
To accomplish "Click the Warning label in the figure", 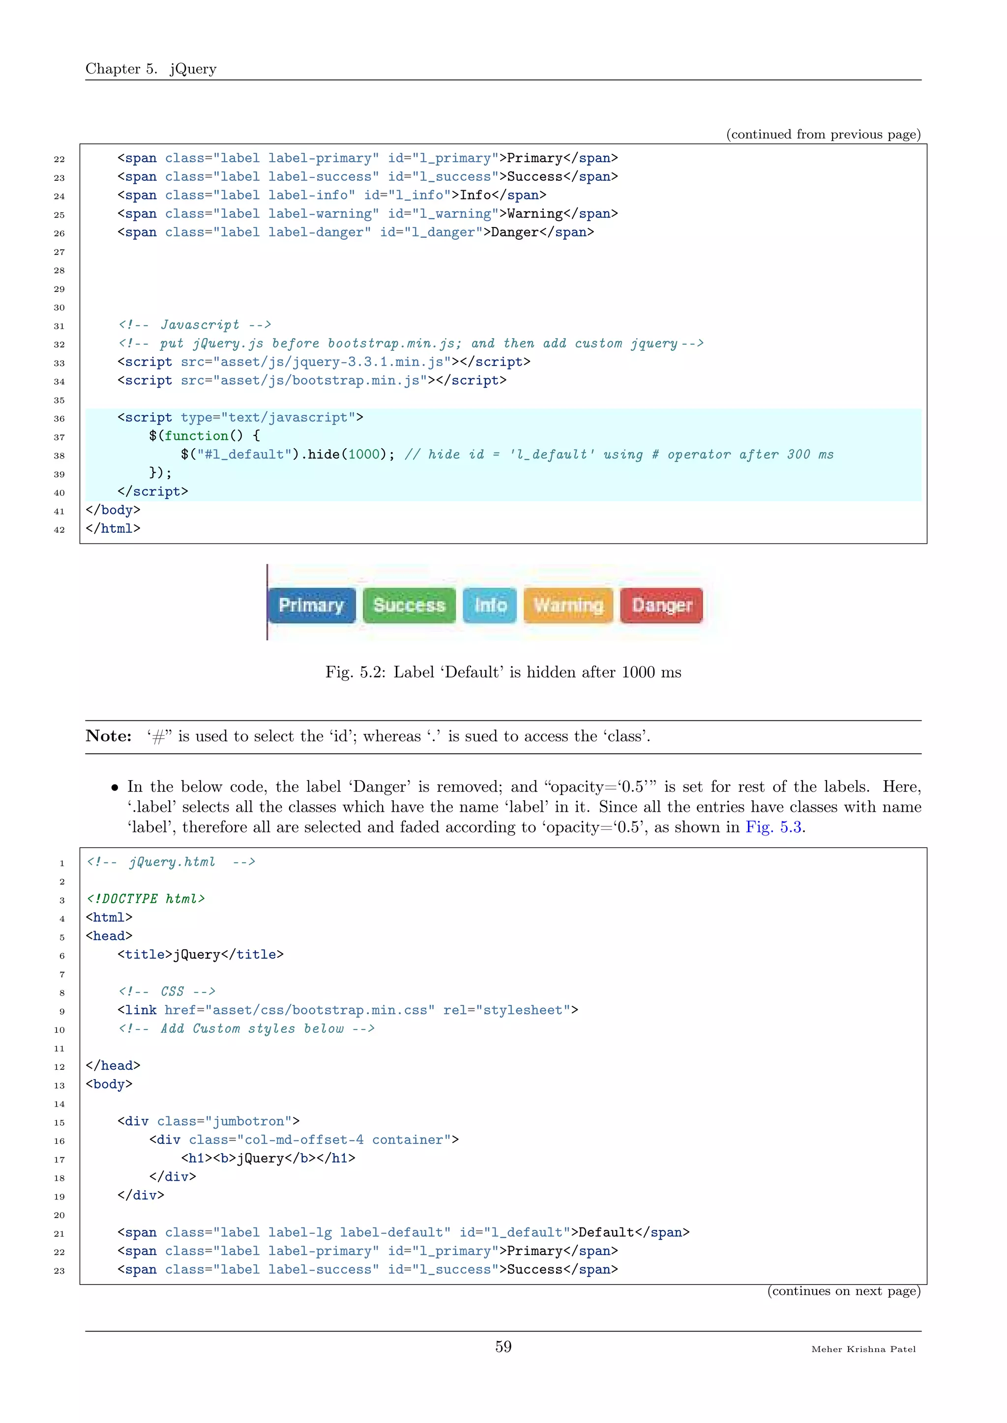I will [x=568, y=605].
